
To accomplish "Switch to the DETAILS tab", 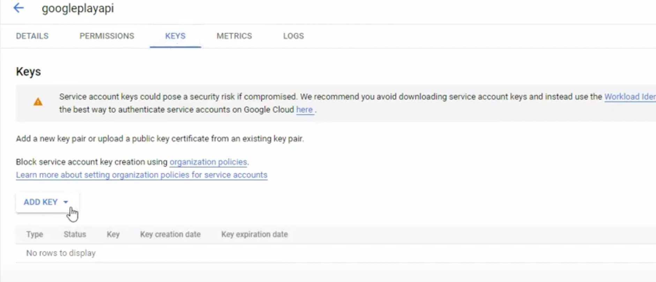I will (x=32, y=36).
